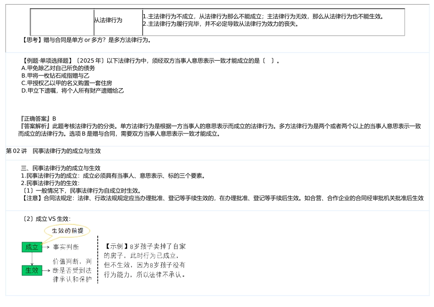
Task: Click the green 生效 box
Action: point(32,270)
